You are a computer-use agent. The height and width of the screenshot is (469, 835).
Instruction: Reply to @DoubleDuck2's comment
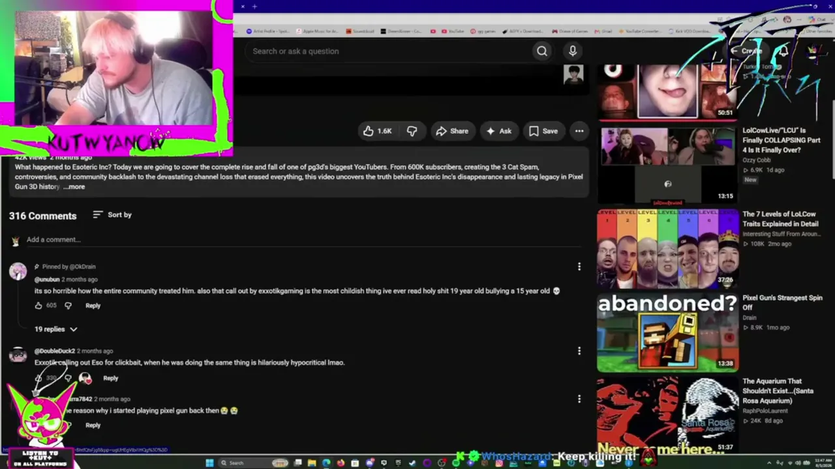pos(110,378)
